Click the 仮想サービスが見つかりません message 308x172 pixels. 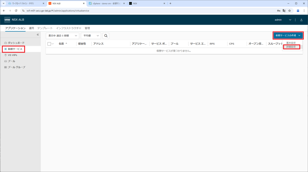(x=174, y=51)
